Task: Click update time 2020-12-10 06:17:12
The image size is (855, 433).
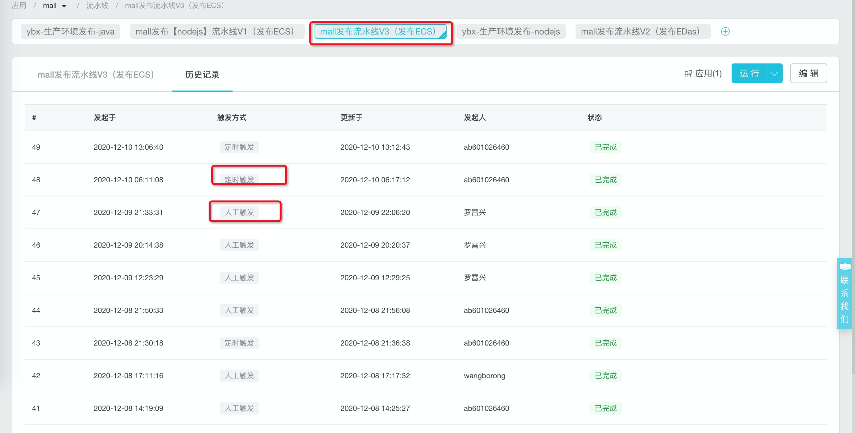Action: pos(375,180)
